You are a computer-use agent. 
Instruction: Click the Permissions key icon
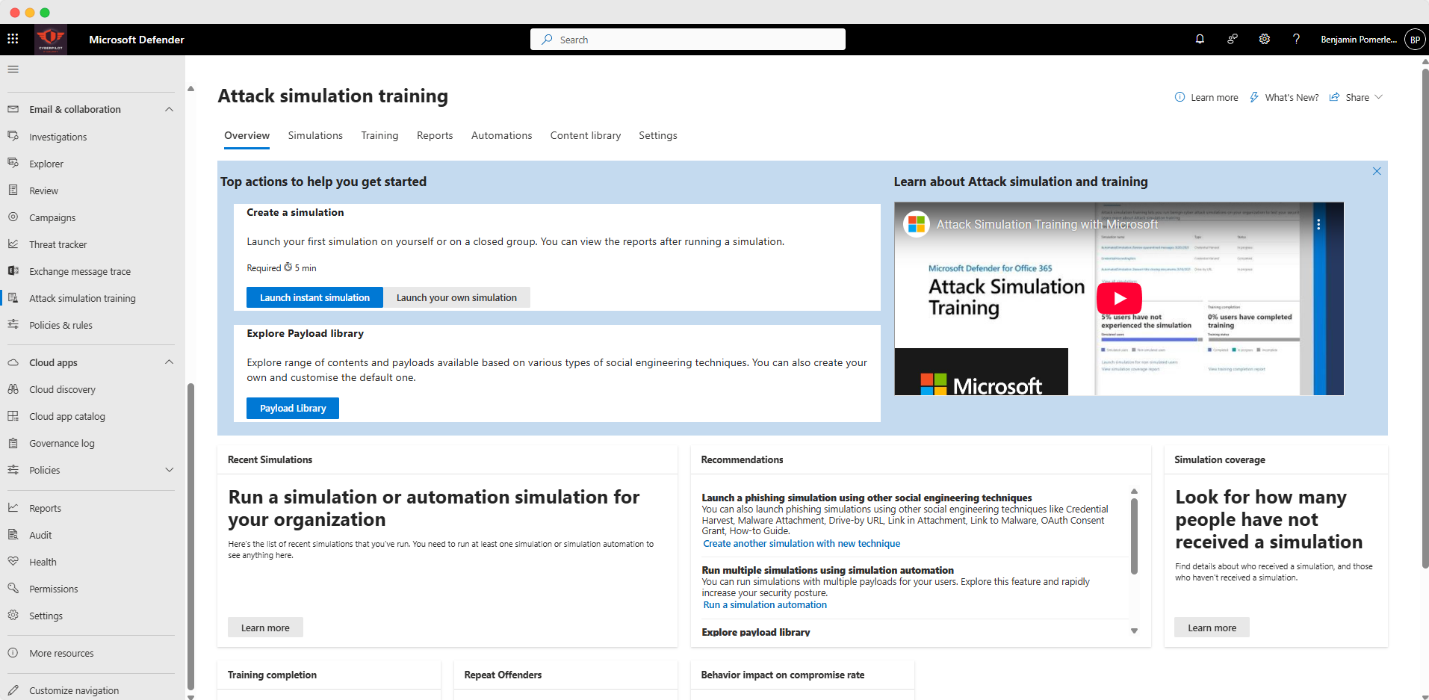(13, 588)
